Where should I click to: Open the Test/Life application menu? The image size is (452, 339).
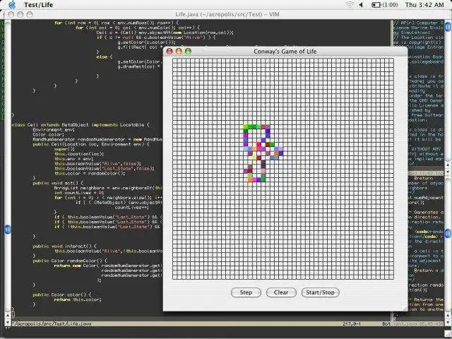38,5
